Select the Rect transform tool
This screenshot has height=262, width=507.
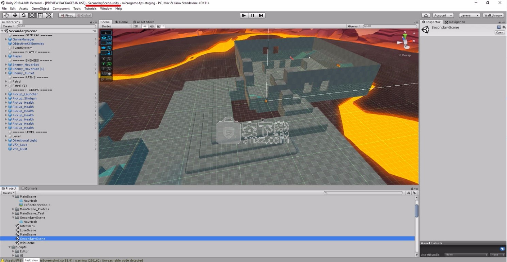click(41, 15)
